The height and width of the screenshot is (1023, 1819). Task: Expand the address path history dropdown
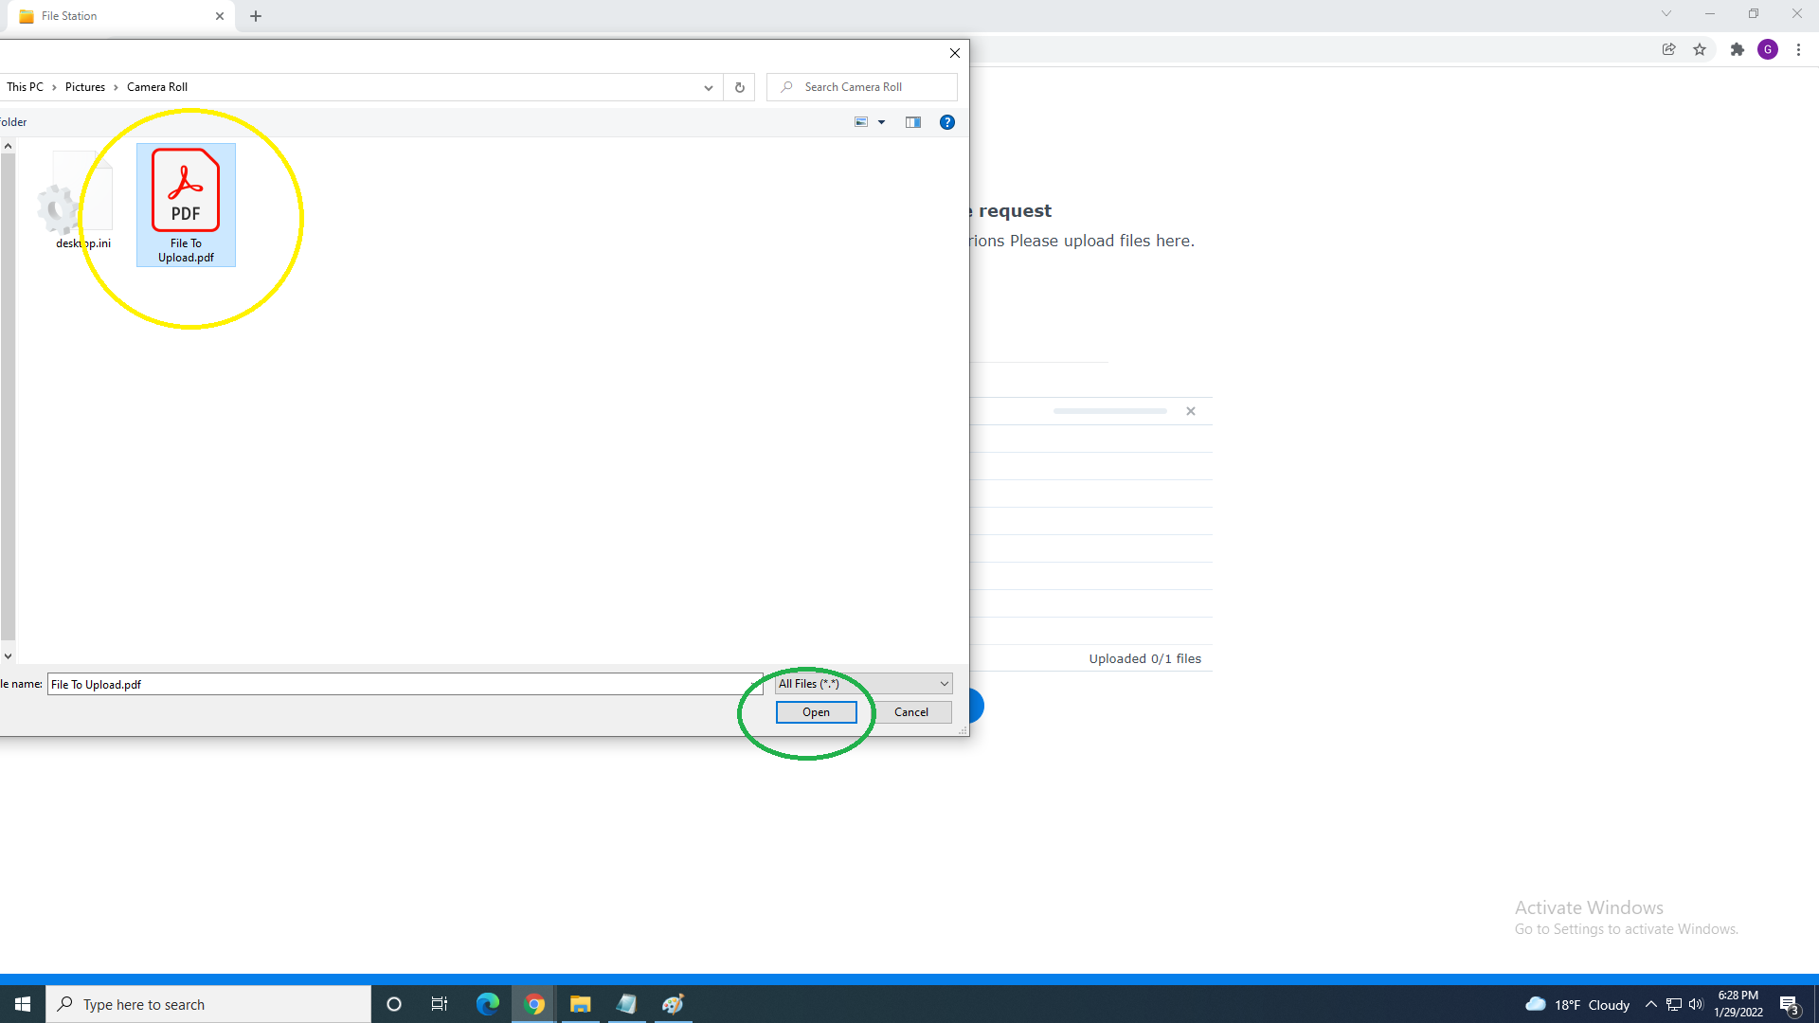coord(708,87)
